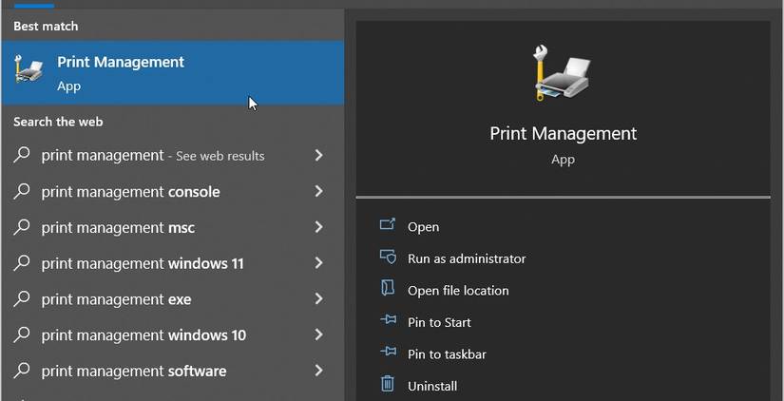Click the large Print Management printer icon
The width and height of the screenshot is (784, 401).
(562, 73)
